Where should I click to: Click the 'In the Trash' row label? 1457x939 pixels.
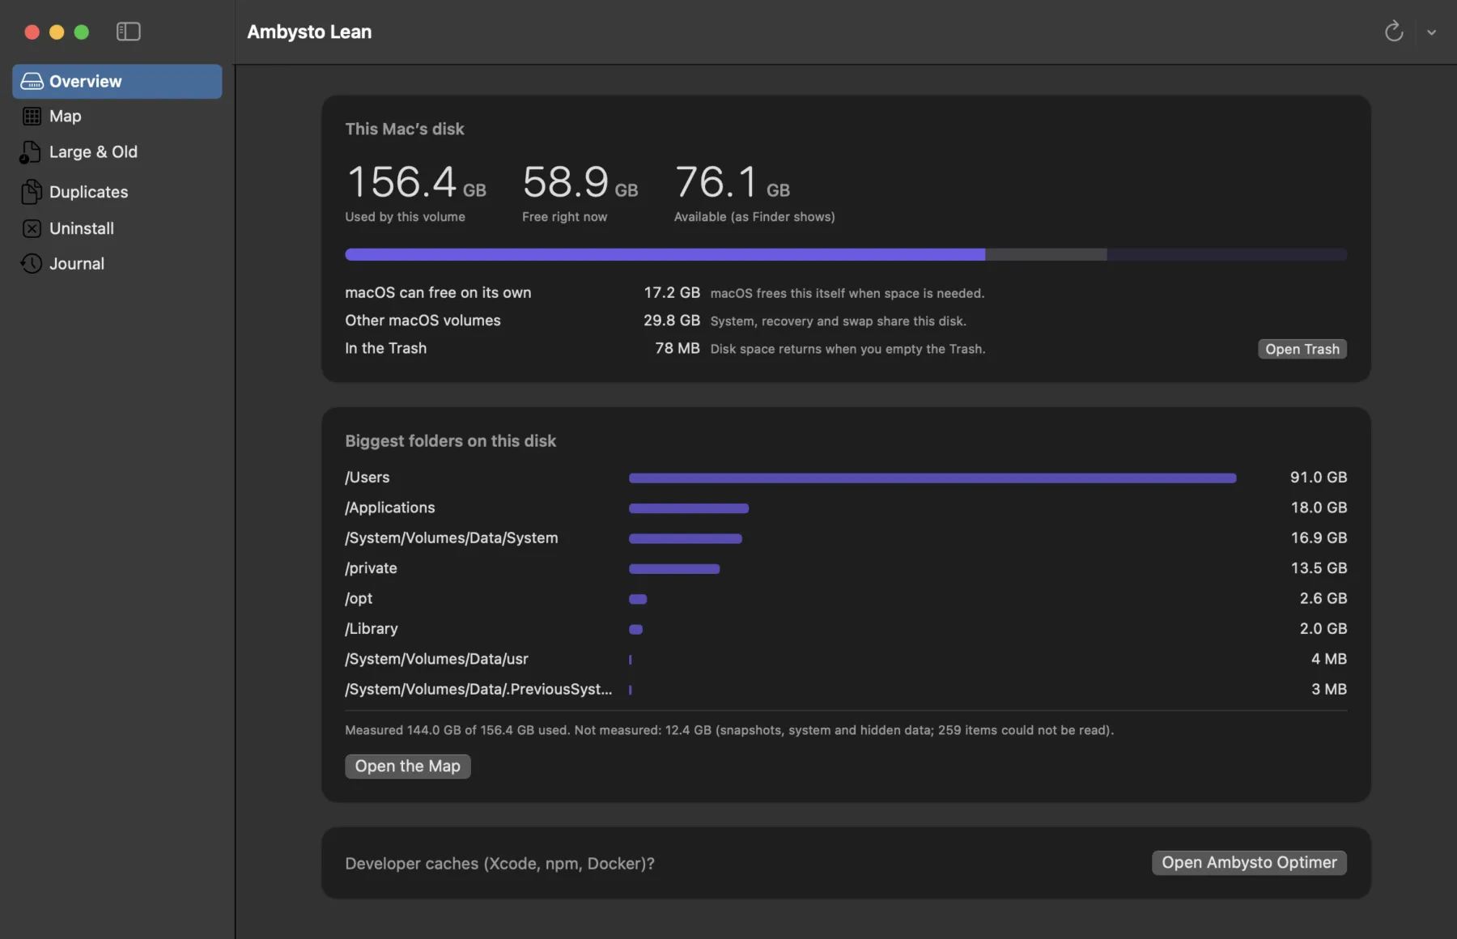[385, 348]
